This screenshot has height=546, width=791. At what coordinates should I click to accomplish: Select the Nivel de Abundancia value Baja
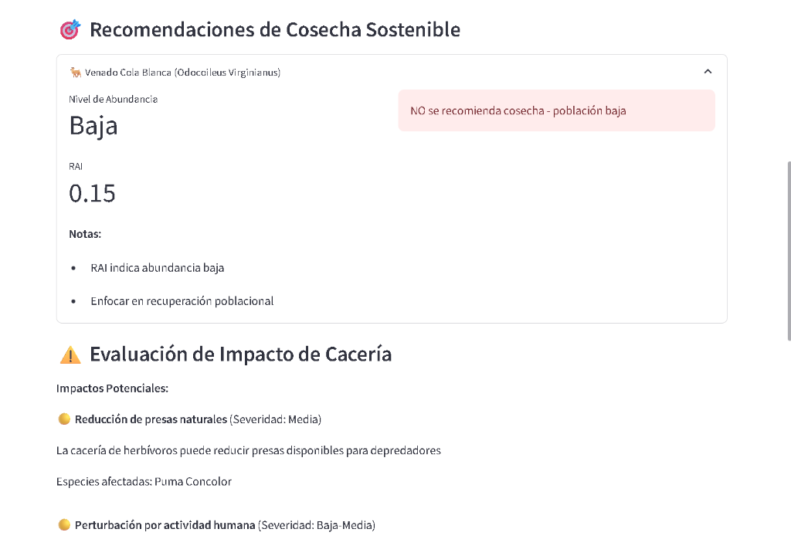[93, 125]
